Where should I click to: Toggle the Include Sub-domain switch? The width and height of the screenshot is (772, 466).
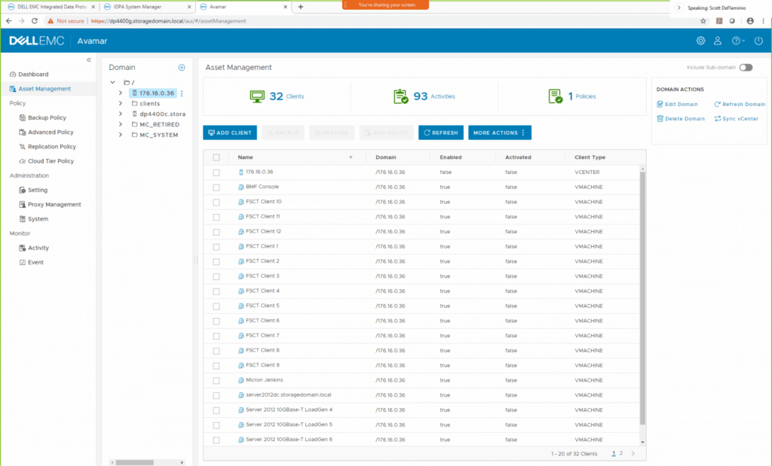(x=746, y=67)
